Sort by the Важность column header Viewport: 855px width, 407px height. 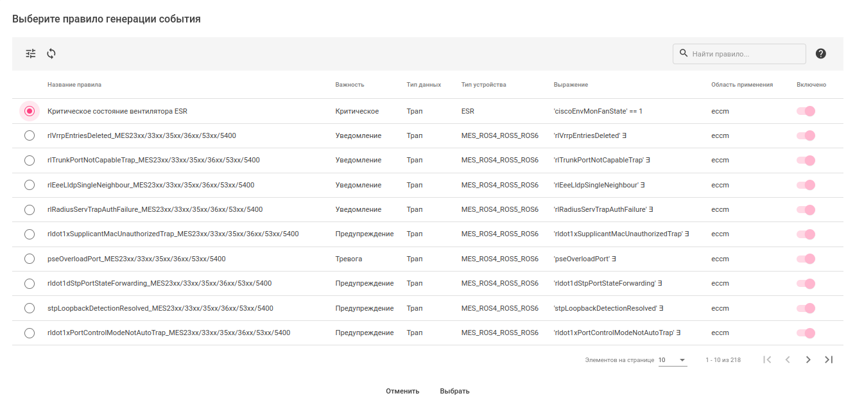[x=350, y=85]
